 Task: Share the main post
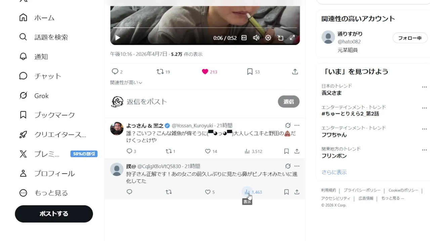tap(295, 72)
